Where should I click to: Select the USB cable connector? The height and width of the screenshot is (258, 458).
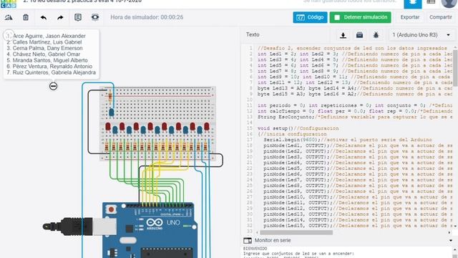(x=79, y=226)
